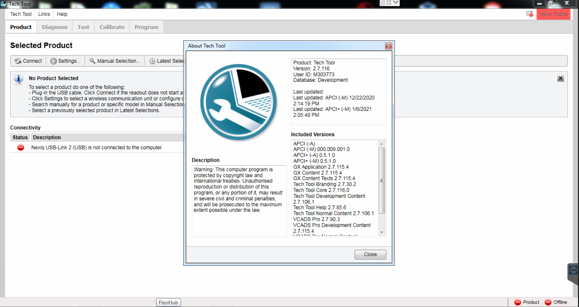The image size is (579, 307).
Task: Click the copyright warning description box
Action: click(239, 201)
